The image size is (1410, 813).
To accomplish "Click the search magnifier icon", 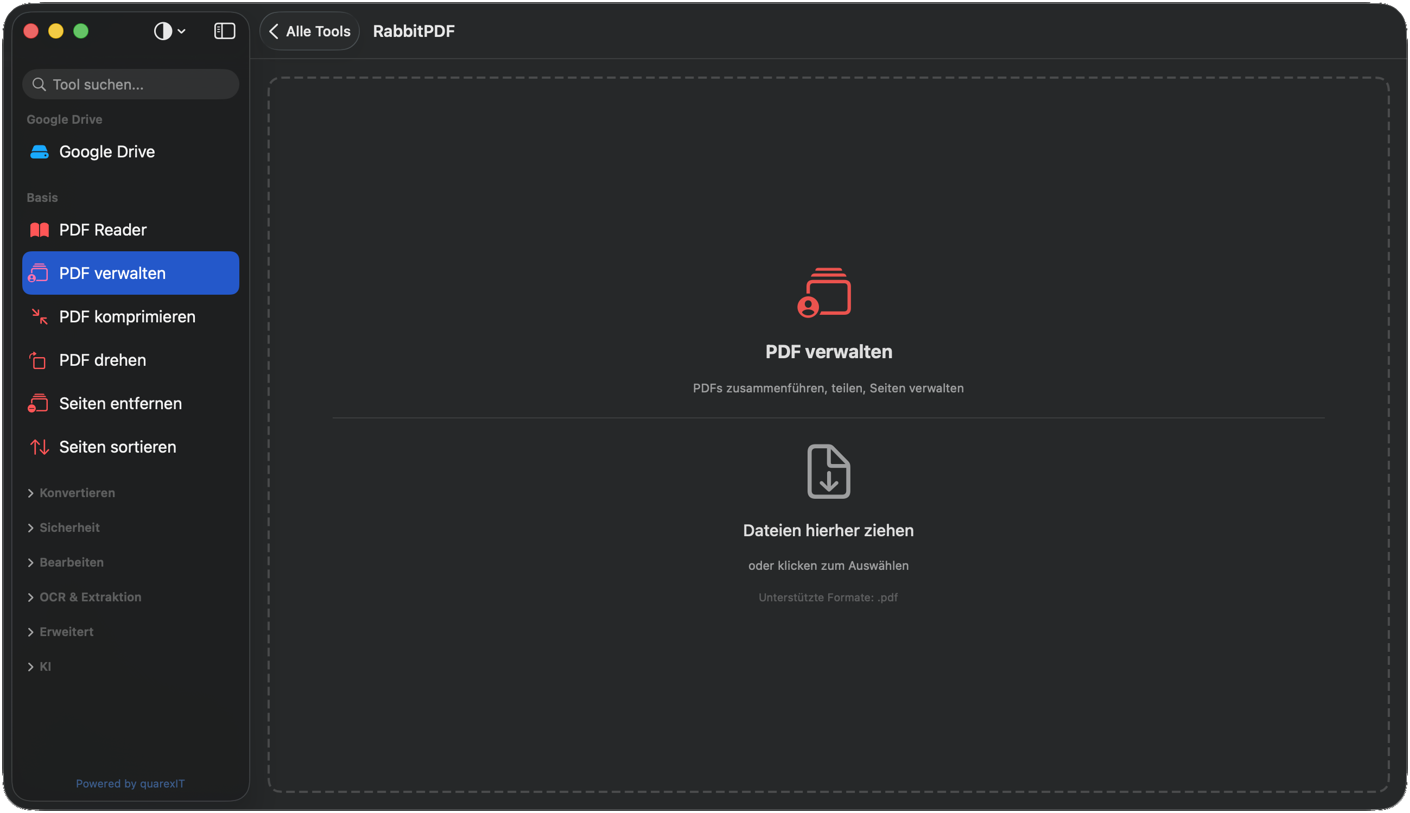I will [39, 84].
